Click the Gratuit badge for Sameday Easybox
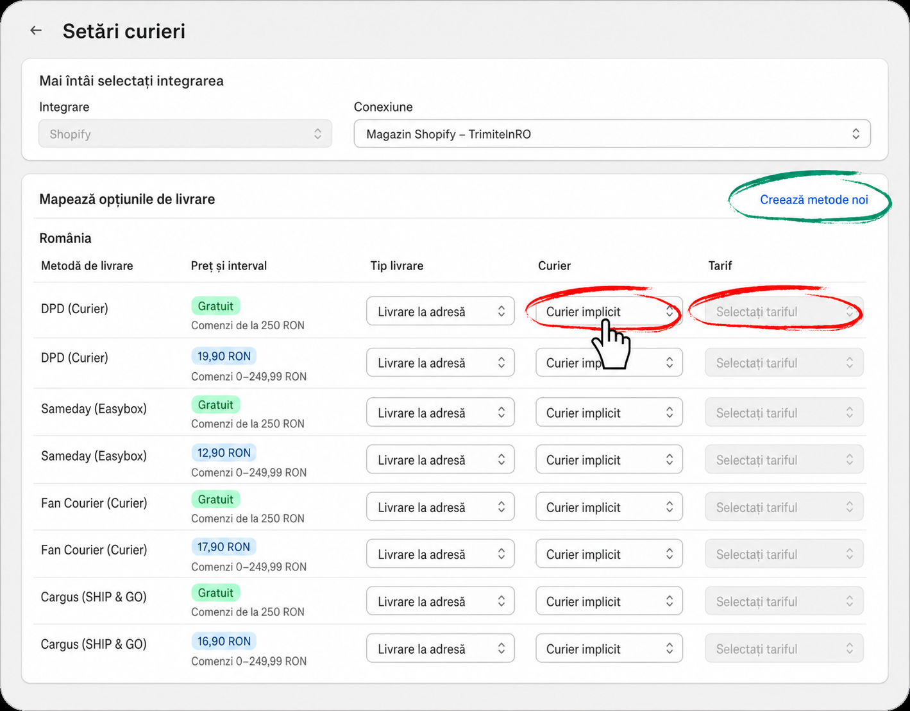This screenshot has height=711, width=910. [x=215, y=405]
